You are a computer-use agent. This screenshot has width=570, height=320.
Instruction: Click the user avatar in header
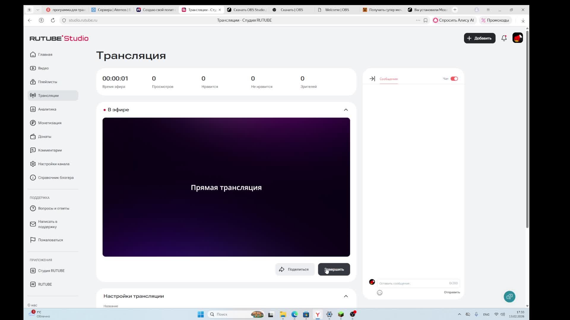(x=517, y=38)
